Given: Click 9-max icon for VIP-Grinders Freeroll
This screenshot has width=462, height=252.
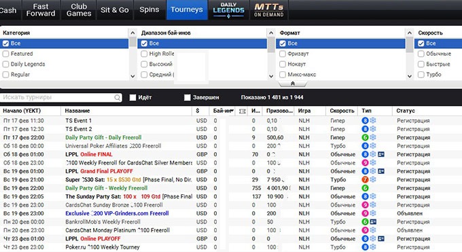Looking at the screenshot, I should click(365, 213).
